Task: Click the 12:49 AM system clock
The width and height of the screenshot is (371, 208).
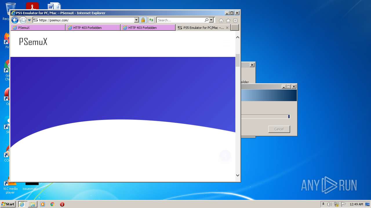Action: coord(356,204)
